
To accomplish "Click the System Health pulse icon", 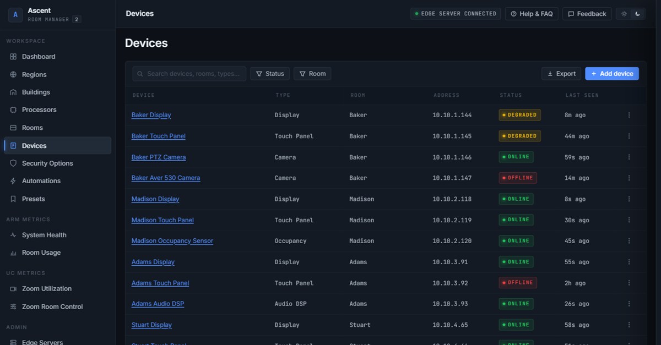I will point(13,235).
